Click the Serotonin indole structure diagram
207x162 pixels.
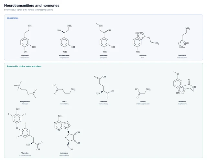(146, 42)
